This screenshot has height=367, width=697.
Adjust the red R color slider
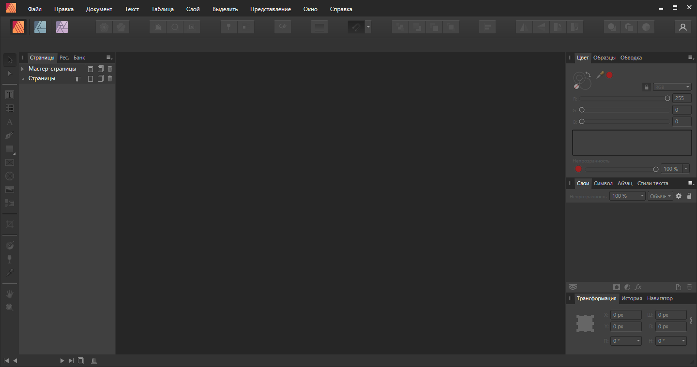(625, 98)
